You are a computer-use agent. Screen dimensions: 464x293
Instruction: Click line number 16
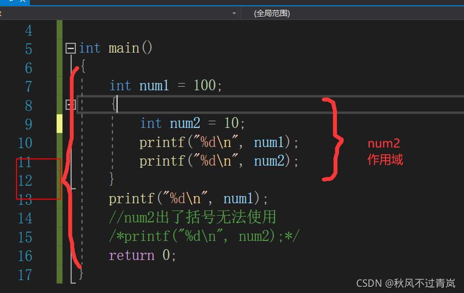[25, 256]
